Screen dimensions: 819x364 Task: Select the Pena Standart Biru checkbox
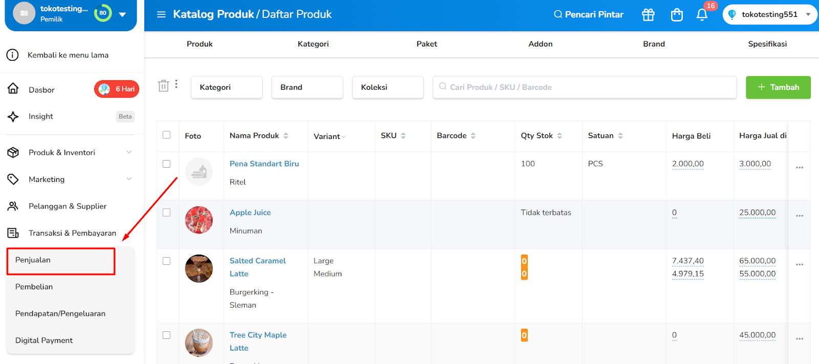(x=166, y=164)
